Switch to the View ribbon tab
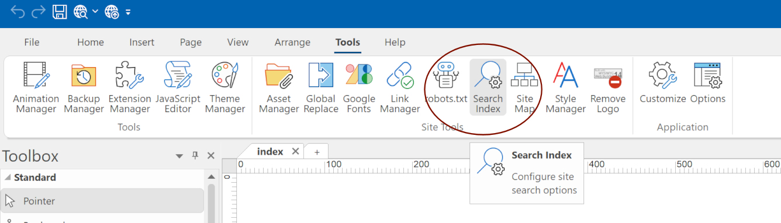Screen dimensions: 781x223 pyautogui.click(x=238, y=42)
